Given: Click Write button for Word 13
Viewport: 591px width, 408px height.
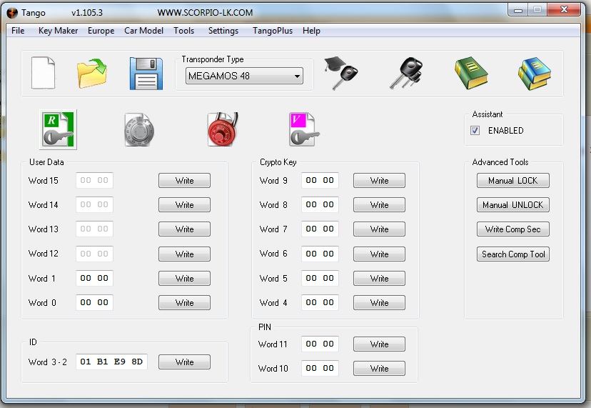Looking at the screenshot, I should 184,229.
